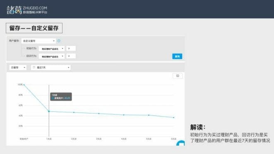The height and width of the screenshot is (154, 274).
Task: Click the 诸葛 ZHUGEIO.COM logo
Action: pyautogui.click(x=27, y=10)
